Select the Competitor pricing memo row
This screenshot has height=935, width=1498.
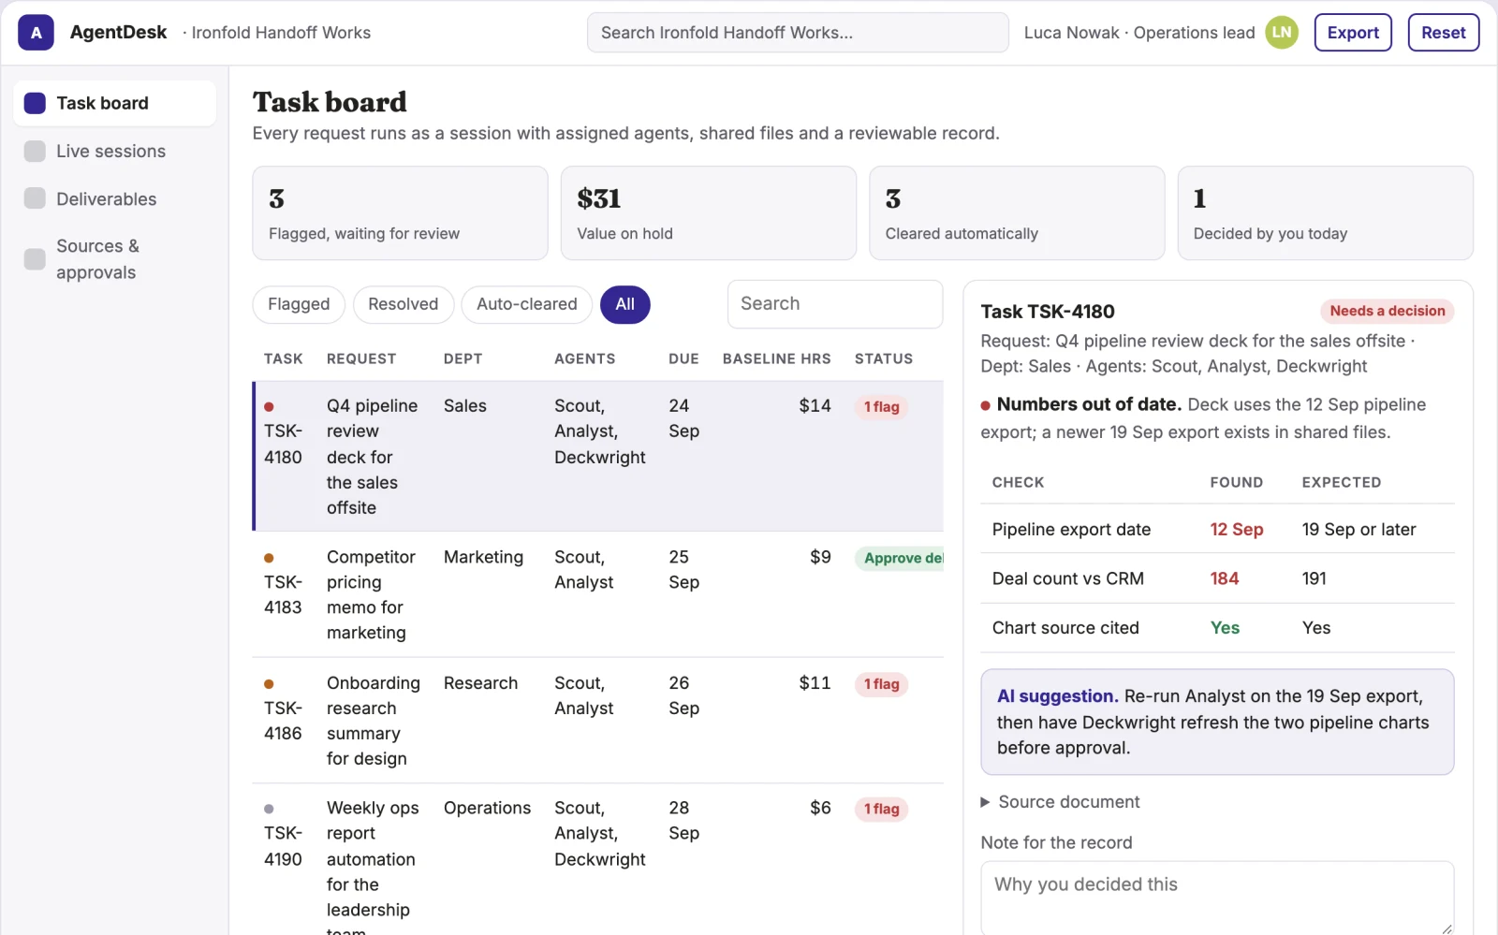point(598,594)
